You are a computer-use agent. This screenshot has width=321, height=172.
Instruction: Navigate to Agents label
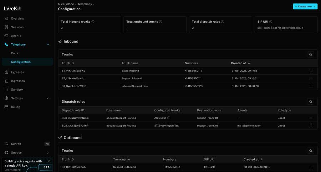coord(16,36)
